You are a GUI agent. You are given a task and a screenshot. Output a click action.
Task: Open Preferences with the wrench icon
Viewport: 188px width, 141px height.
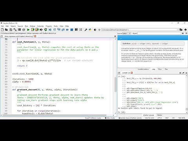click(86, 30)
